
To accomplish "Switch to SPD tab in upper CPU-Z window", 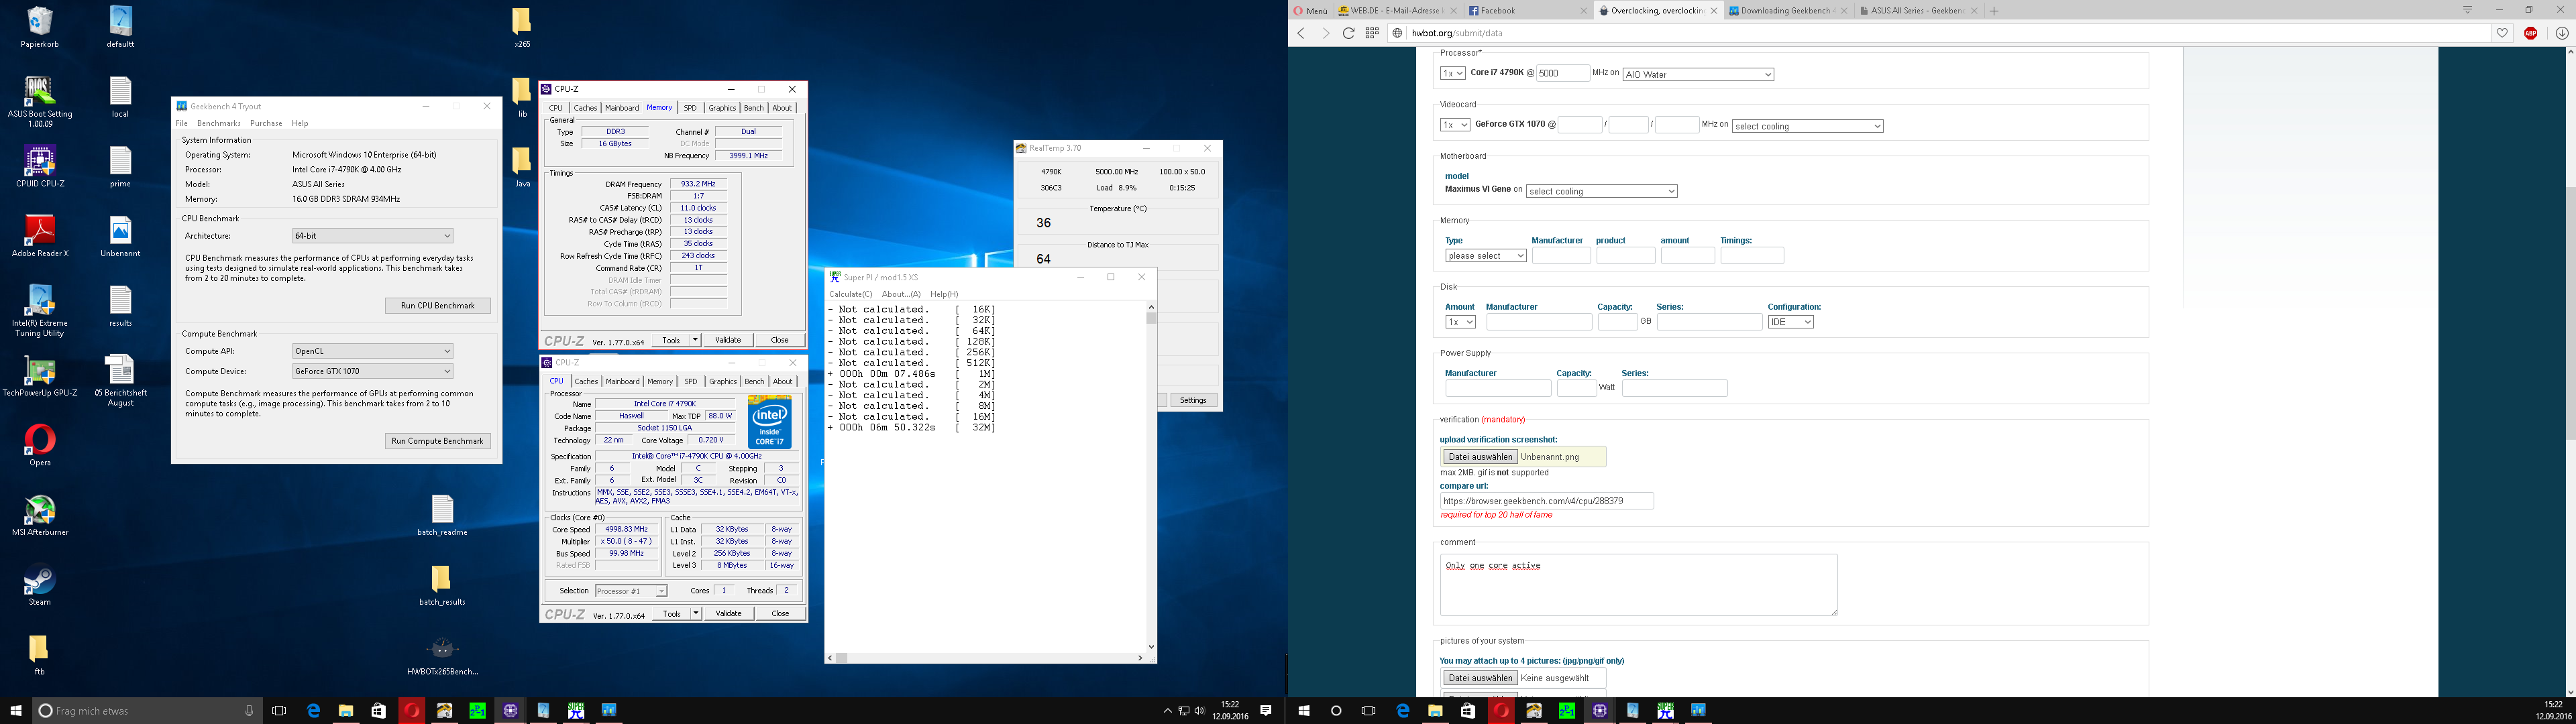I will [690, 108].
